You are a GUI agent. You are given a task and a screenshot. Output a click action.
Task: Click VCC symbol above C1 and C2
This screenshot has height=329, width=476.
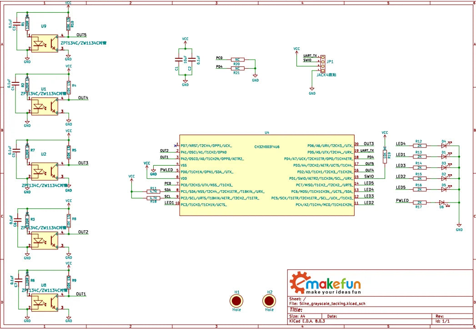185,41
